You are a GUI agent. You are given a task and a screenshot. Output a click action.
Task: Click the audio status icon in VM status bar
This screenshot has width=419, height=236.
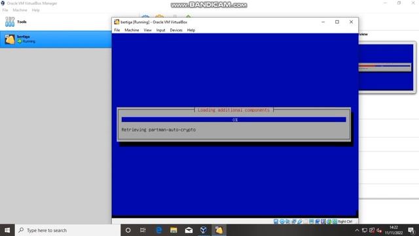(x=287, y=222)
